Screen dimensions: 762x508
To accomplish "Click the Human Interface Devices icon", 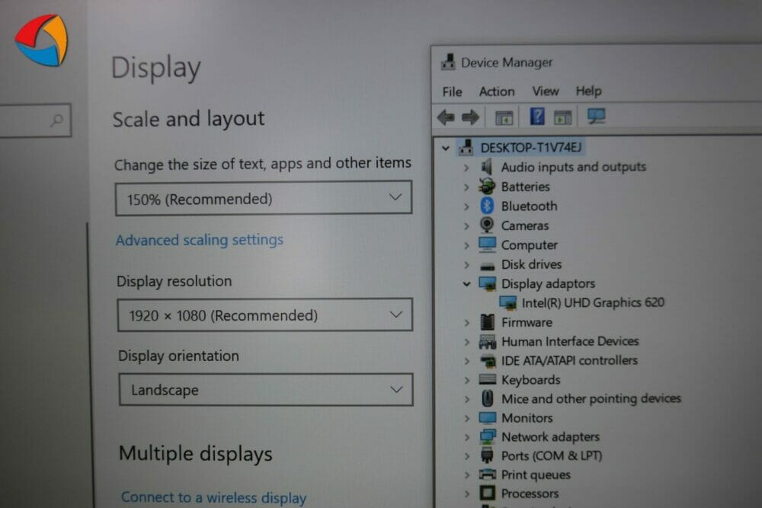I will (x=488, y=341).
